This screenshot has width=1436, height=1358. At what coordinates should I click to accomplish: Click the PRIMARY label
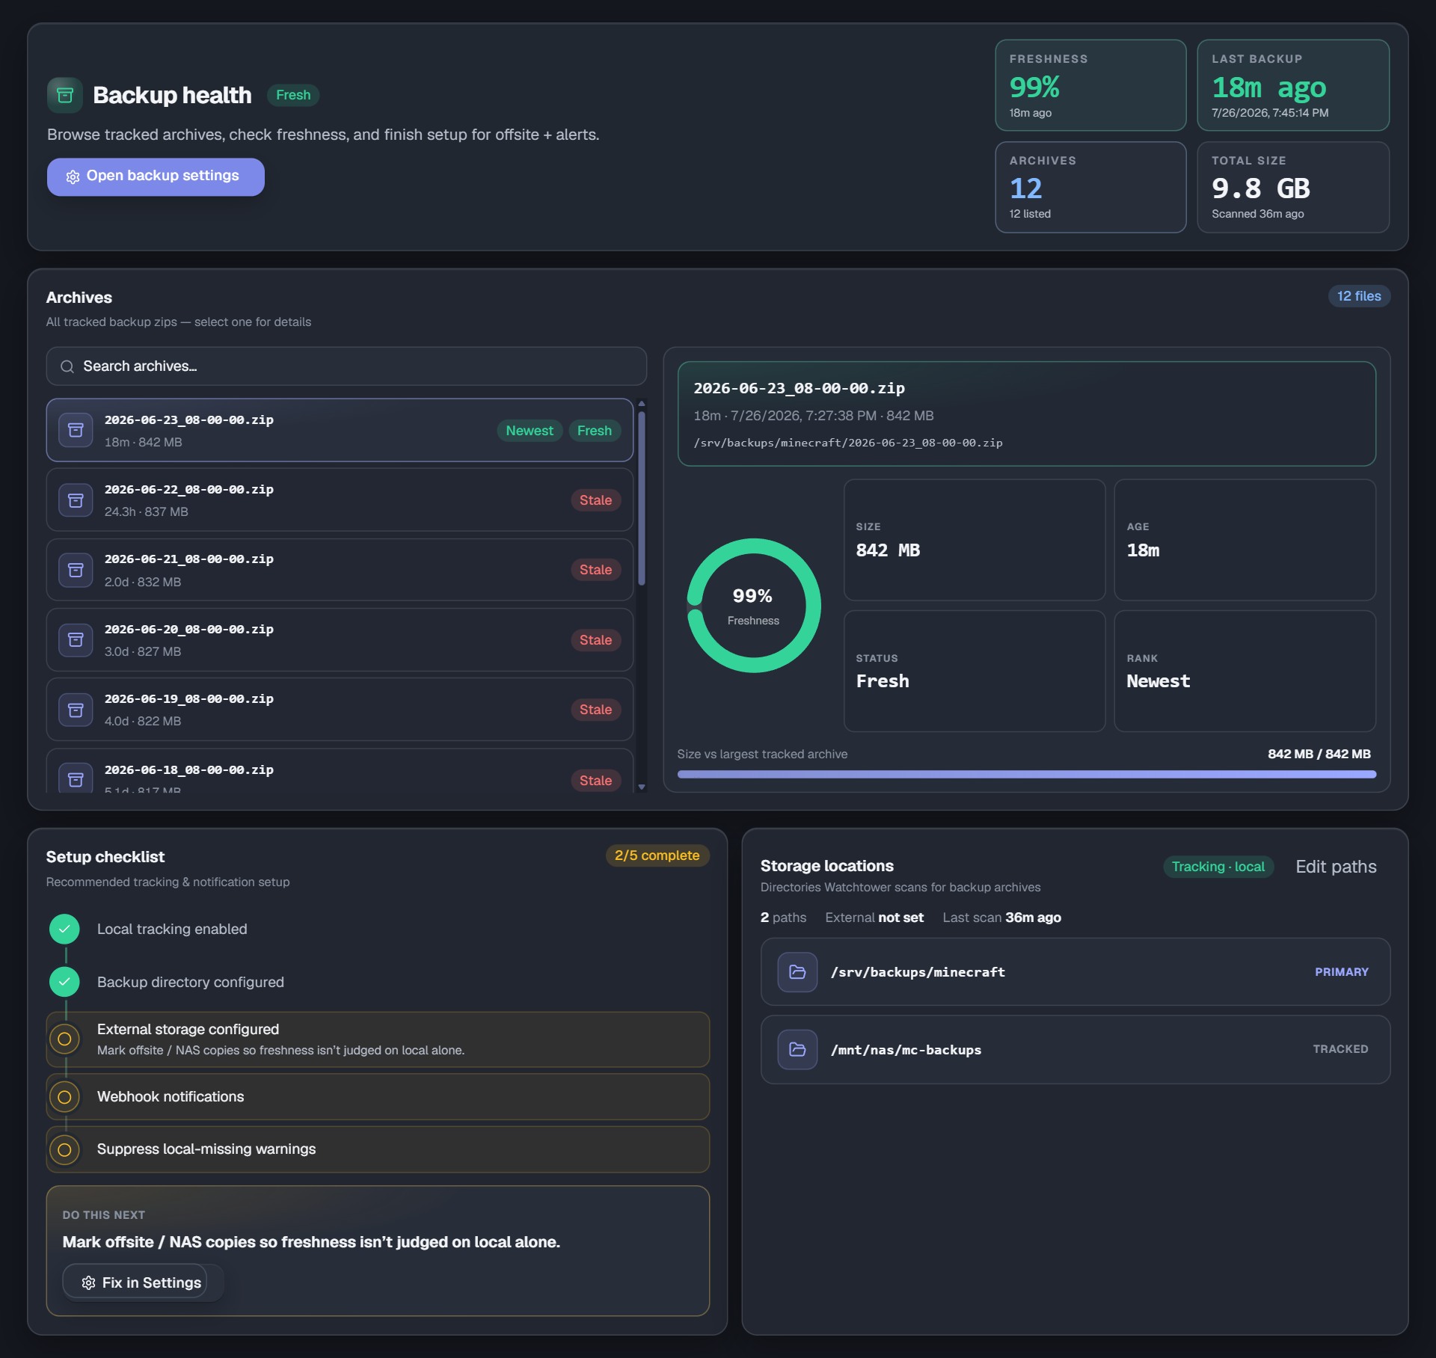tap(1342, 972)
